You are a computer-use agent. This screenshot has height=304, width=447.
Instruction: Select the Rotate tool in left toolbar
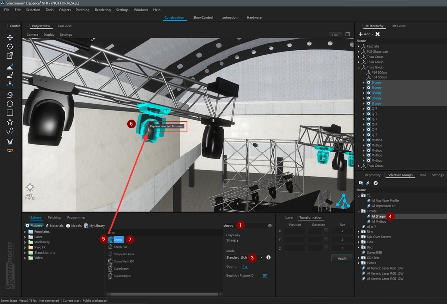(x=10, y=46)
